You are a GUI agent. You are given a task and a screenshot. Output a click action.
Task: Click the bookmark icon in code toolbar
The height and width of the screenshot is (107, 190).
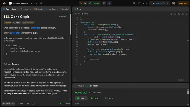coord(175,14)
